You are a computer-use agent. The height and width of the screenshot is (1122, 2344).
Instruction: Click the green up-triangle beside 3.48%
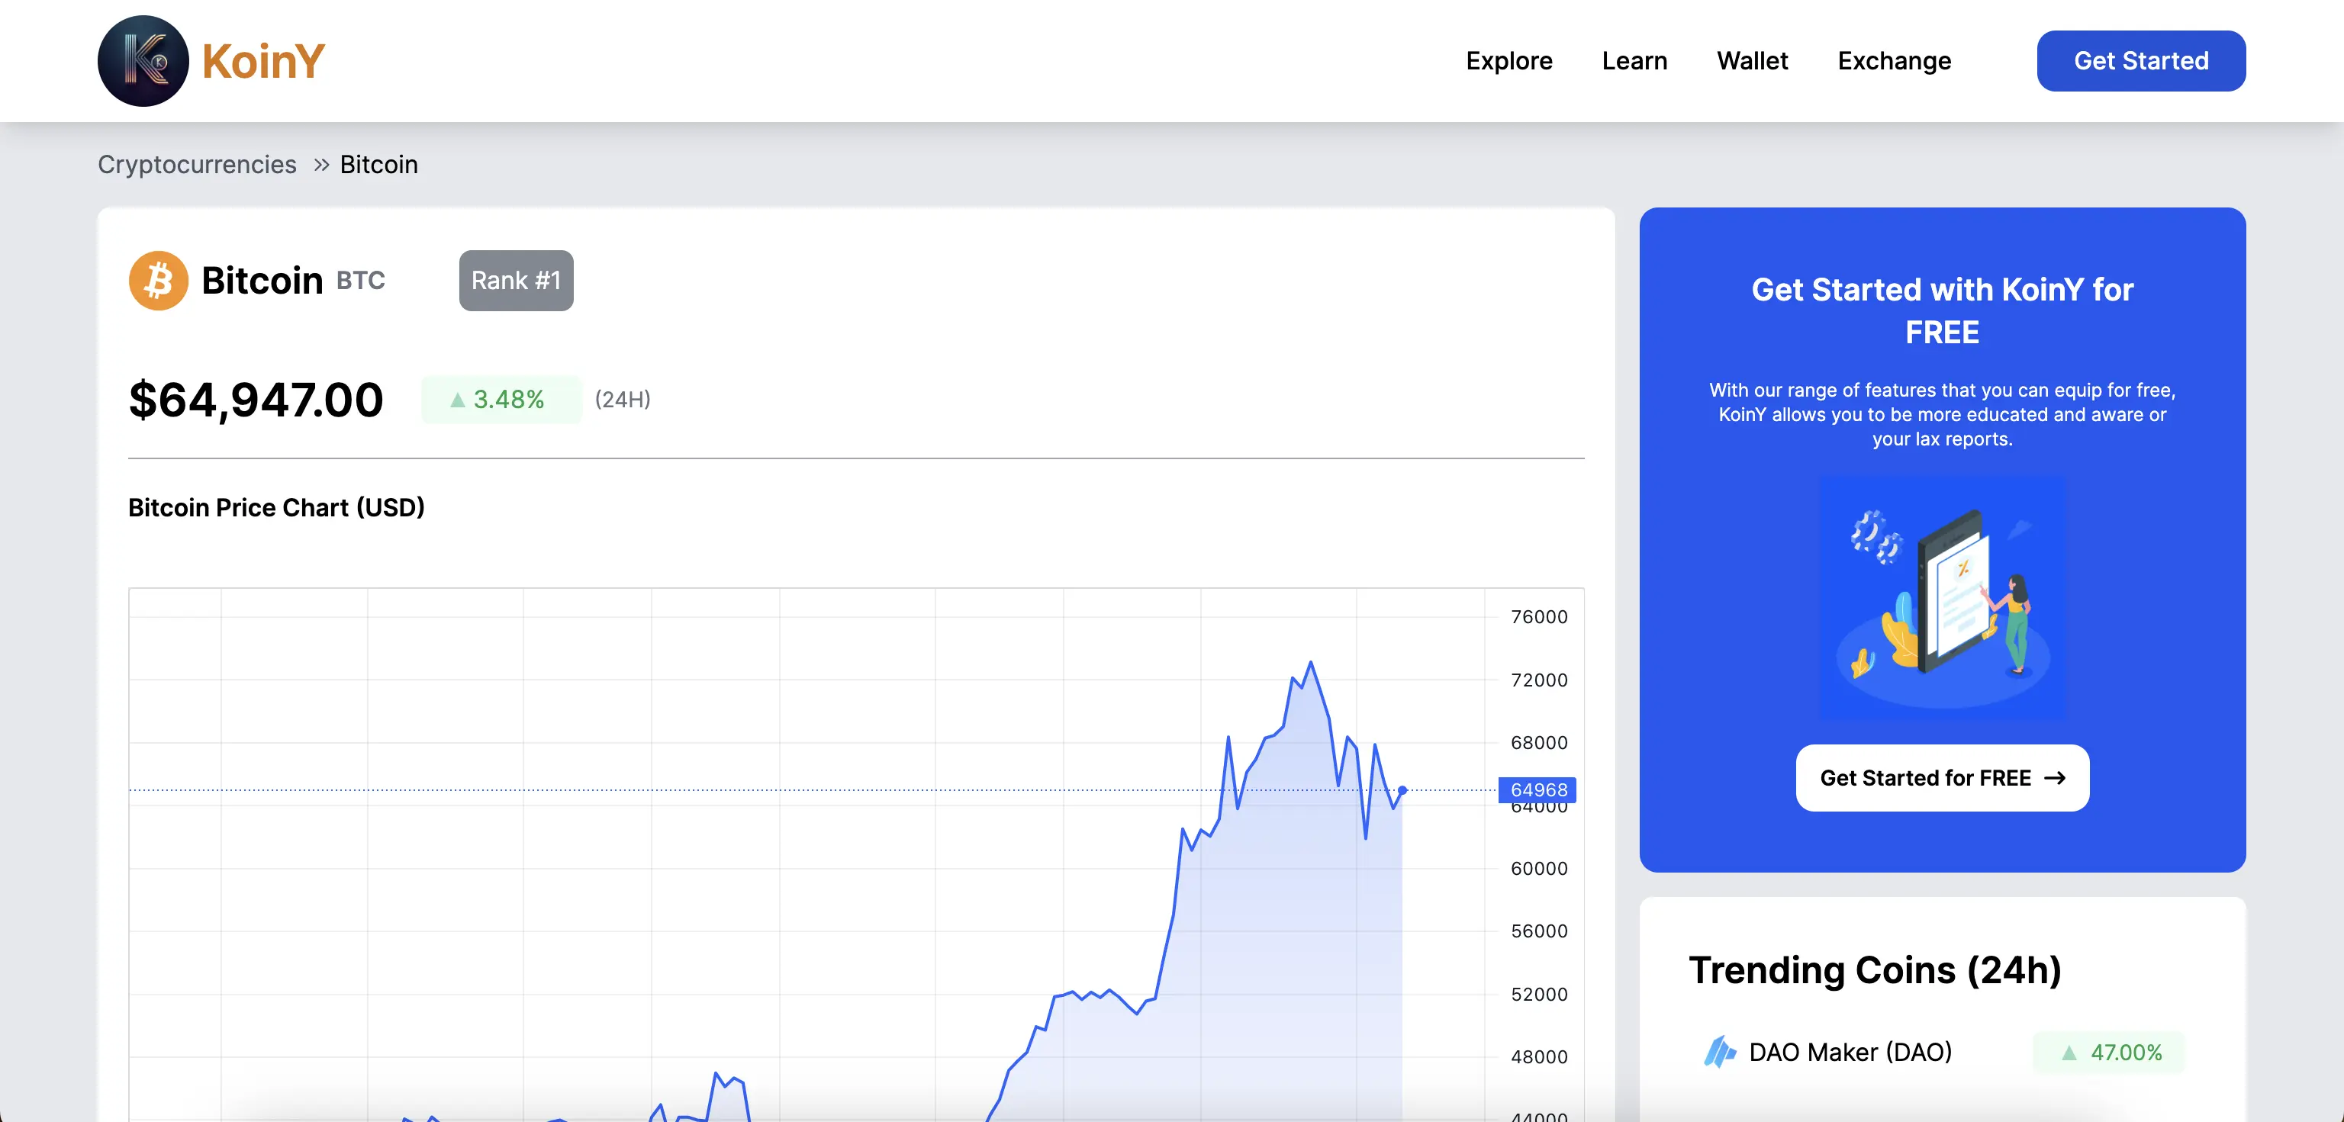[457, 400]
